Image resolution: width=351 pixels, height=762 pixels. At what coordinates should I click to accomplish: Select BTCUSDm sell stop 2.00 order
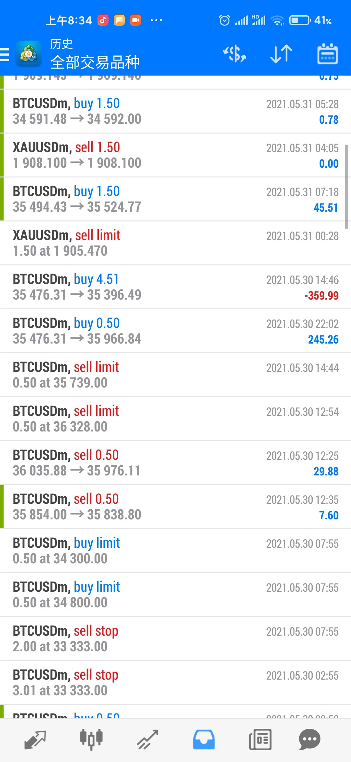[x=175, y=639]
